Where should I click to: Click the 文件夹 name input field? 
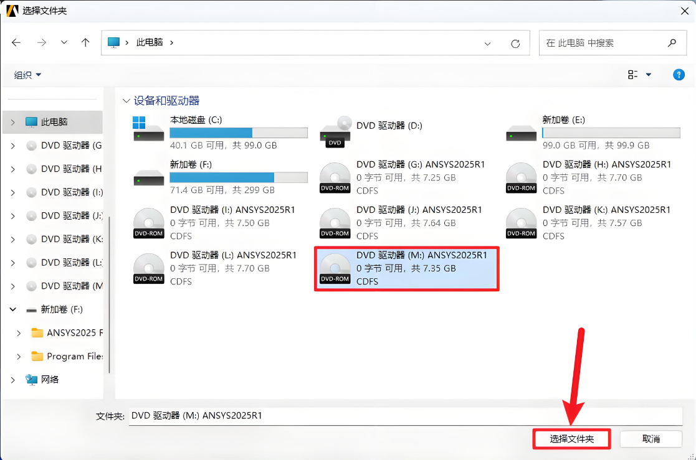point(405,416)
